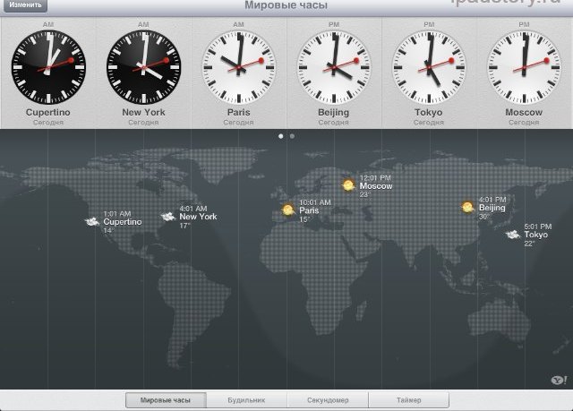Click the New York map label
This screenshot has width=573, height=411.
[x=198, y=217]
